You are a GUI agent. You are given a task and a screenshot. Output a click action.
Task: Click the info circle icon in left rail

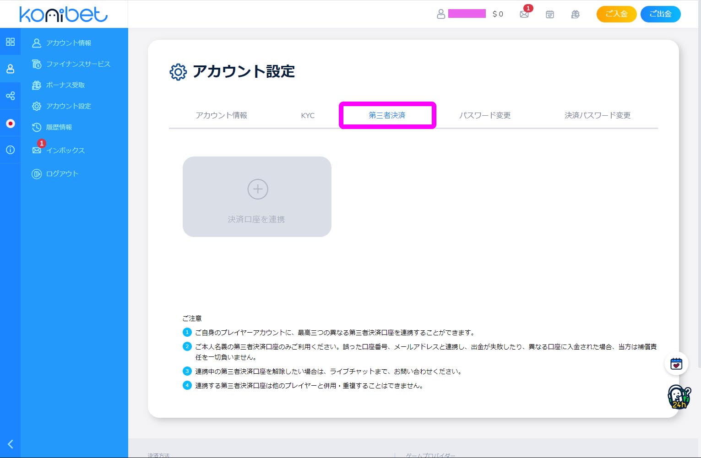coord(10,150)
